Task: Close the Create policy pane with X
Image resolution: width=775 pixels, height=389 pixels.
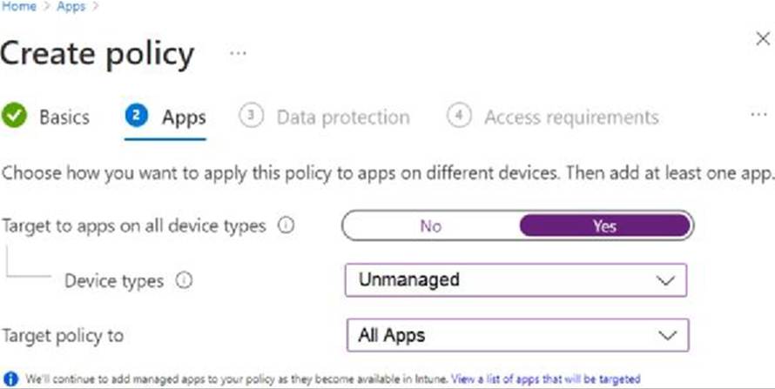Action: 763,38
